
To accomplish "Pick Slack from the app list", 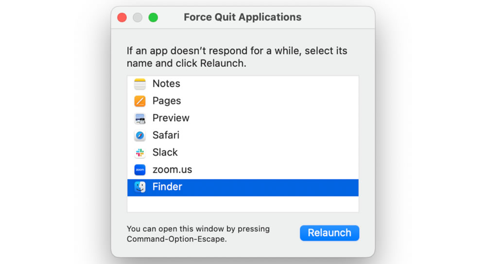I will 165,153.
